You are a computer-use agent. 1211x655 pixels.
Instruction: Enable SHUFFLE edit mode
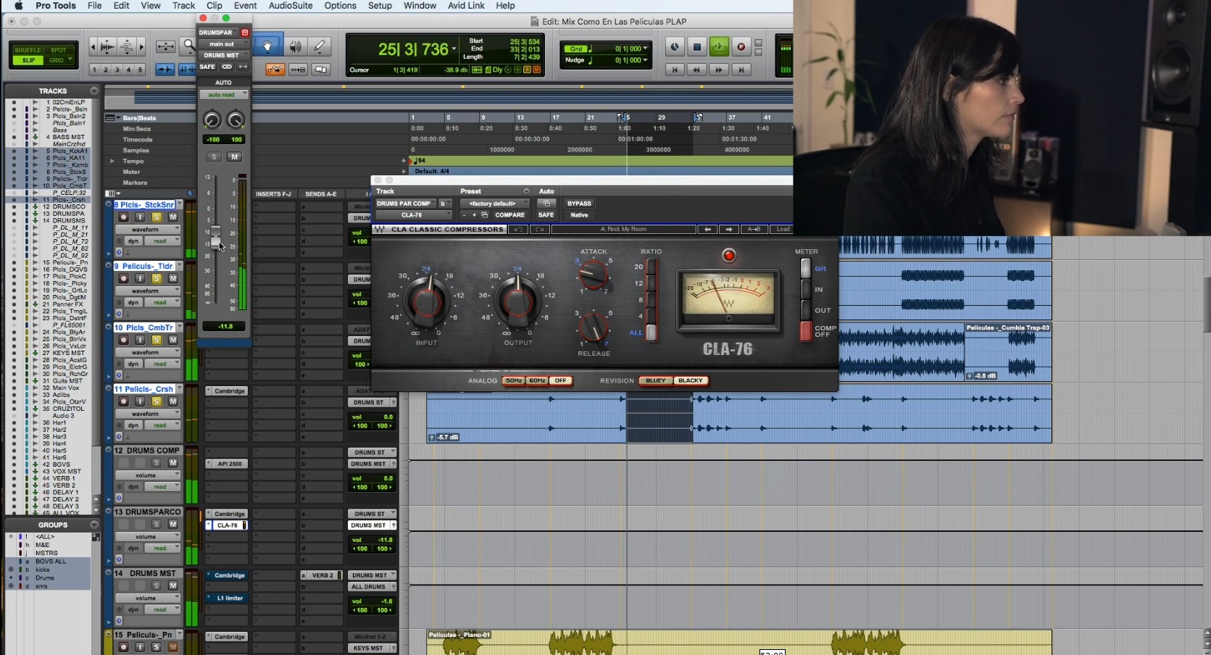click(x=28, y=50)
